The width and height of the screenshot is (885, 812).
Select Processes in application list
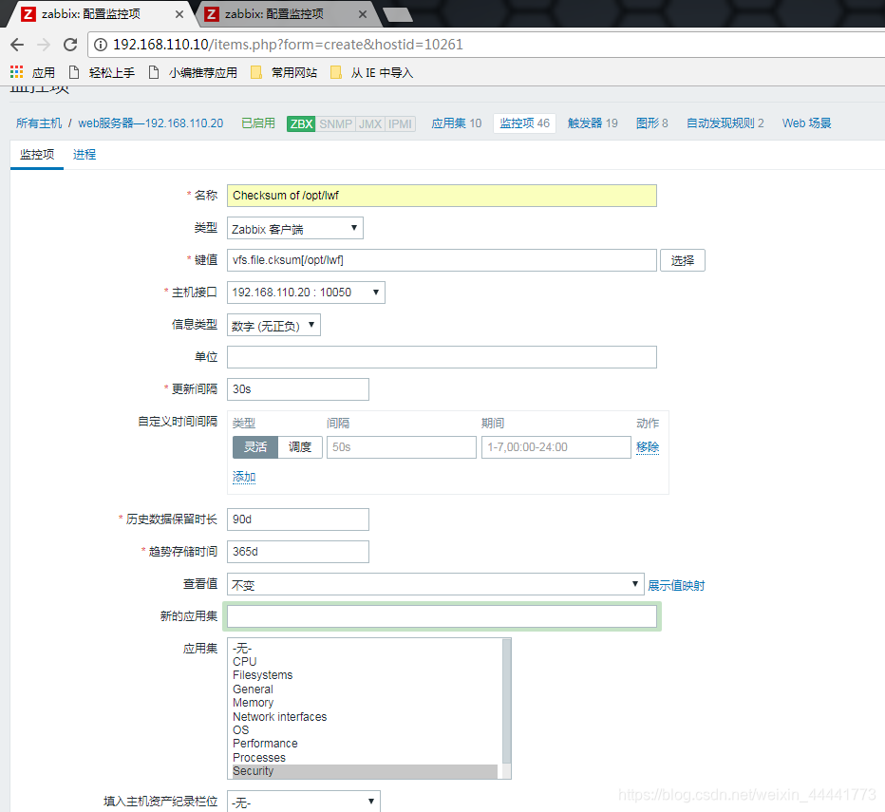tap(365, 757)
